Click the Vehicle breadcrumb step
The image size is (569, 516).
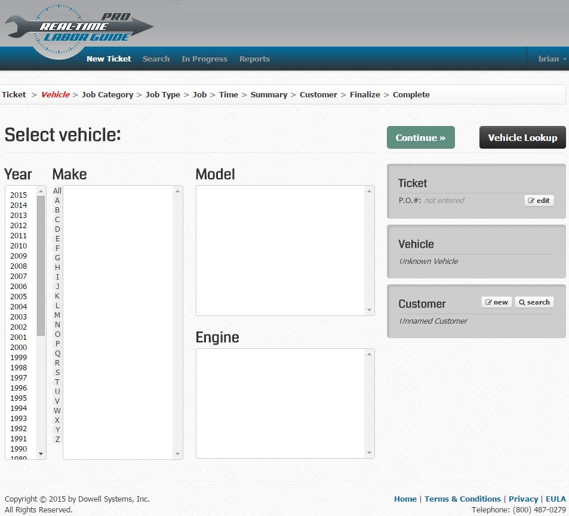tap(55, 94)
